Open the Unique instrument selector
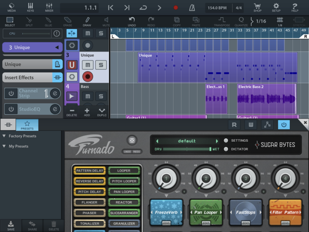Image resolution: width=309 pixels, height=232 pixels. (32, 64)
